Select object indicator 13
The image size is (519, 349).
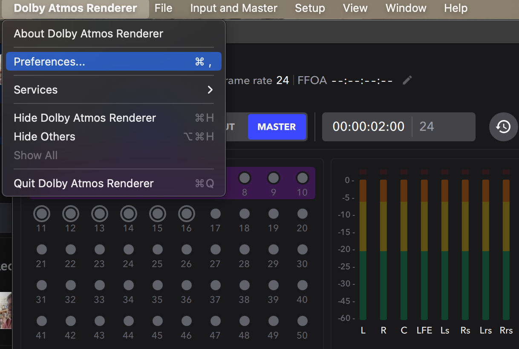pos(99,214)
